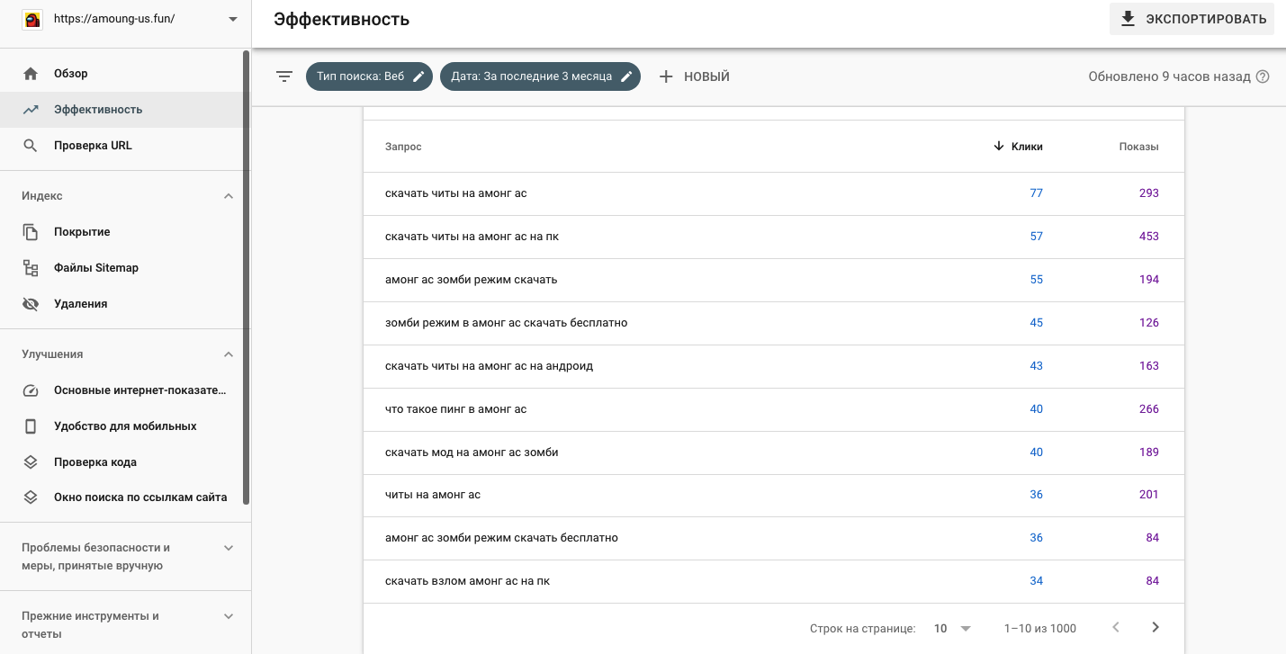Click the Удаления crossed-eye icon

tap(31, 304)
